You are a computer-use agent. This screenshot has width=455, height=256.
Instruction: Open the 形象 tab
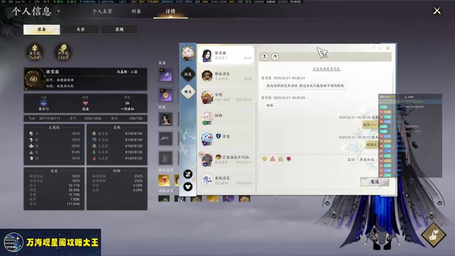(136, 11)
